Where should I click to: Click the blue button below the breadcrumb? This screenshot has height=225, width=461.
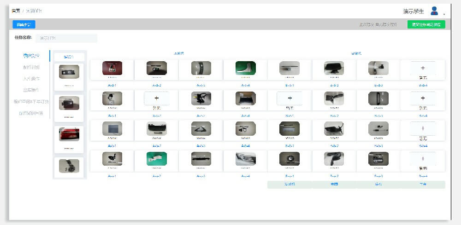coord(24,24)
